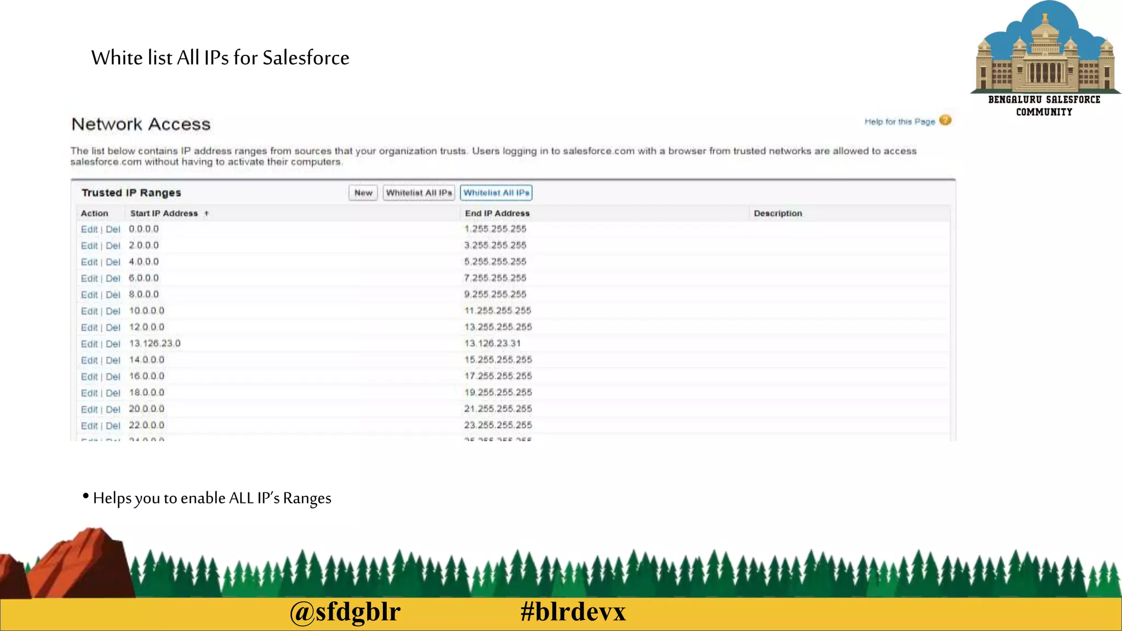Edit the 4.0.0.0 IP range
The image size is (1122, 631).
click(89, 262)
